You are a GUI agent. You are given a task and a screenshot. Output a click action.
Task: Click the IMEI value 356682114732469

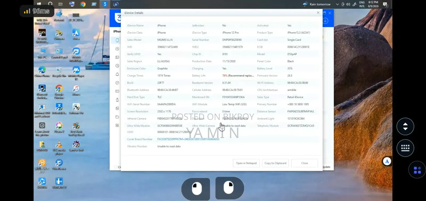pos(167,47)
